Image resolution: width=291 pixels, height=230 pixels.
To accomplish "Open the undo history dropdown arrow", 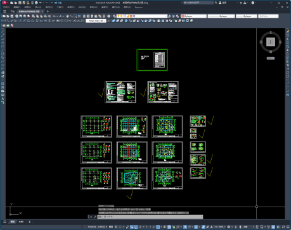I will tap(57, 16).
